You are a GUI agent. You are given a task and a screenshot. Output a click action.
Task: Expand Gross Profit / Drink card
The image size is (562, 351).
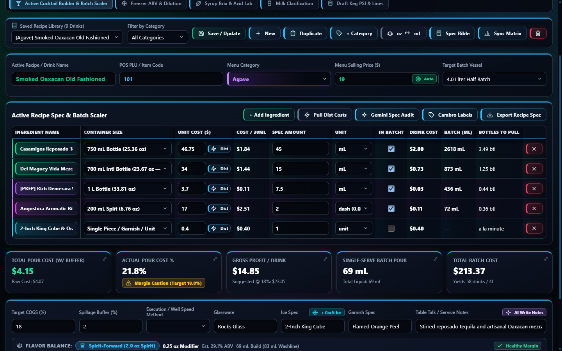click(325, 259)
